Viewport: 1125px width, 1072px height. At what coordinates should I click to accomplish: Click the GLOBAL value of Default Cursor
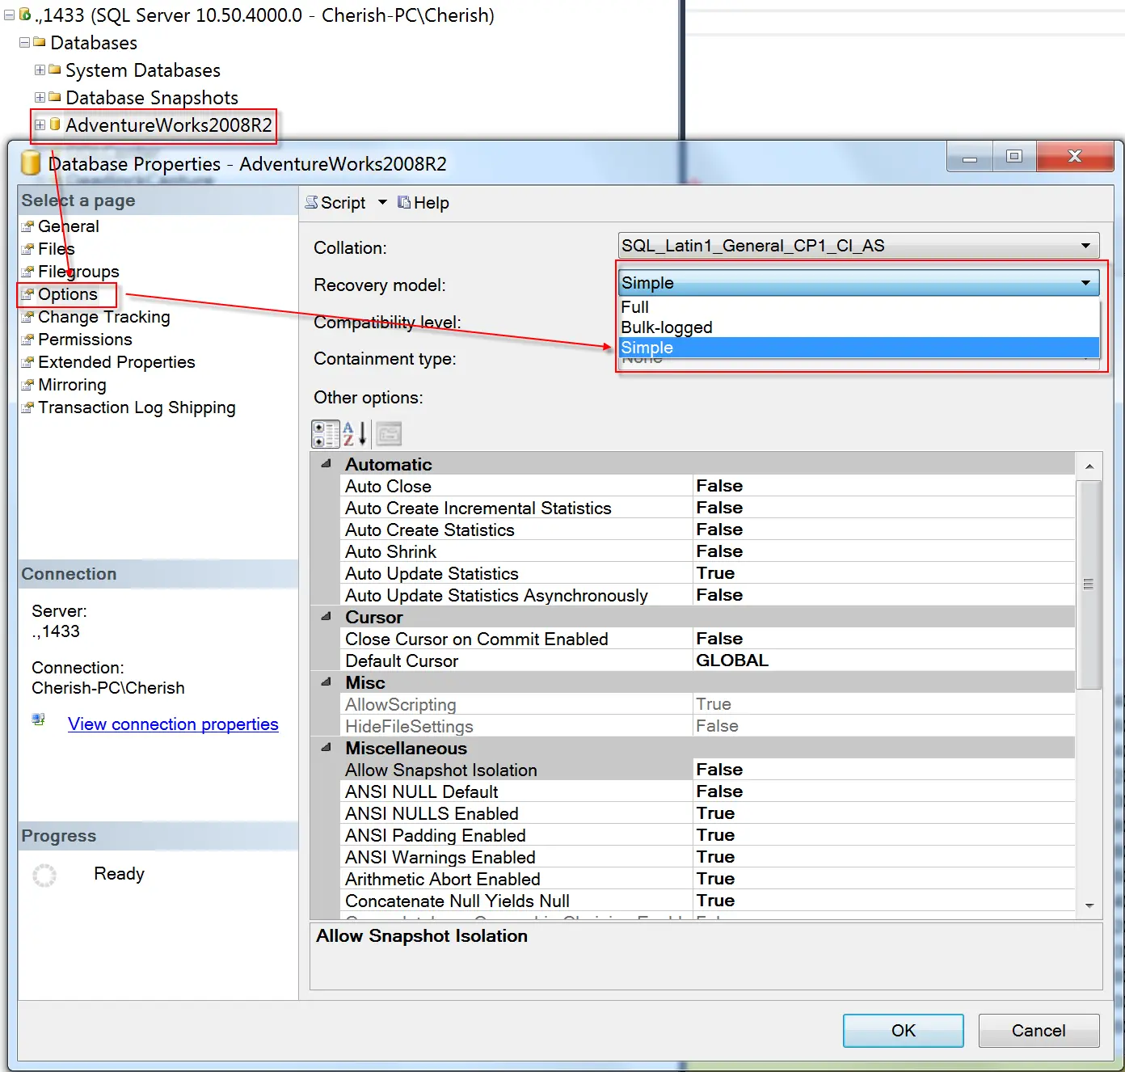tap(732, 661)
